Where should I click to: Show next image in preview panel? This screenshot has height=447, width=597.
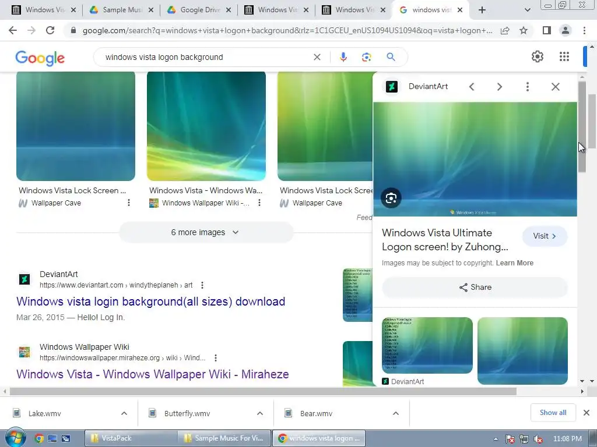click(499, 87)
